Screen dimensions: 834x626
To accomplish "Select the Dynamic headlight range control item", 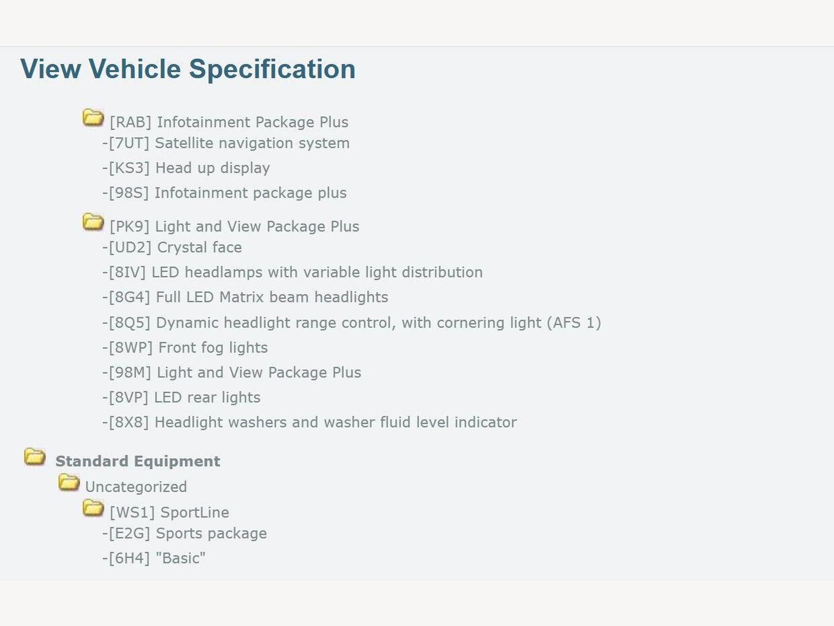I will coord(352,323).
